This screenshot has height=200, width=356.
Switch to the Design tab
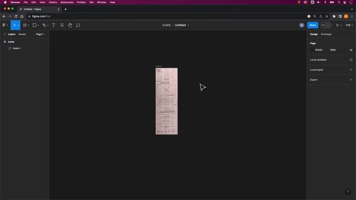pyautogui.click(x=314, y=34)
